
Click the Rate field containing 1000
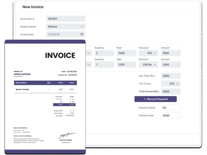[x=126, y=53]
